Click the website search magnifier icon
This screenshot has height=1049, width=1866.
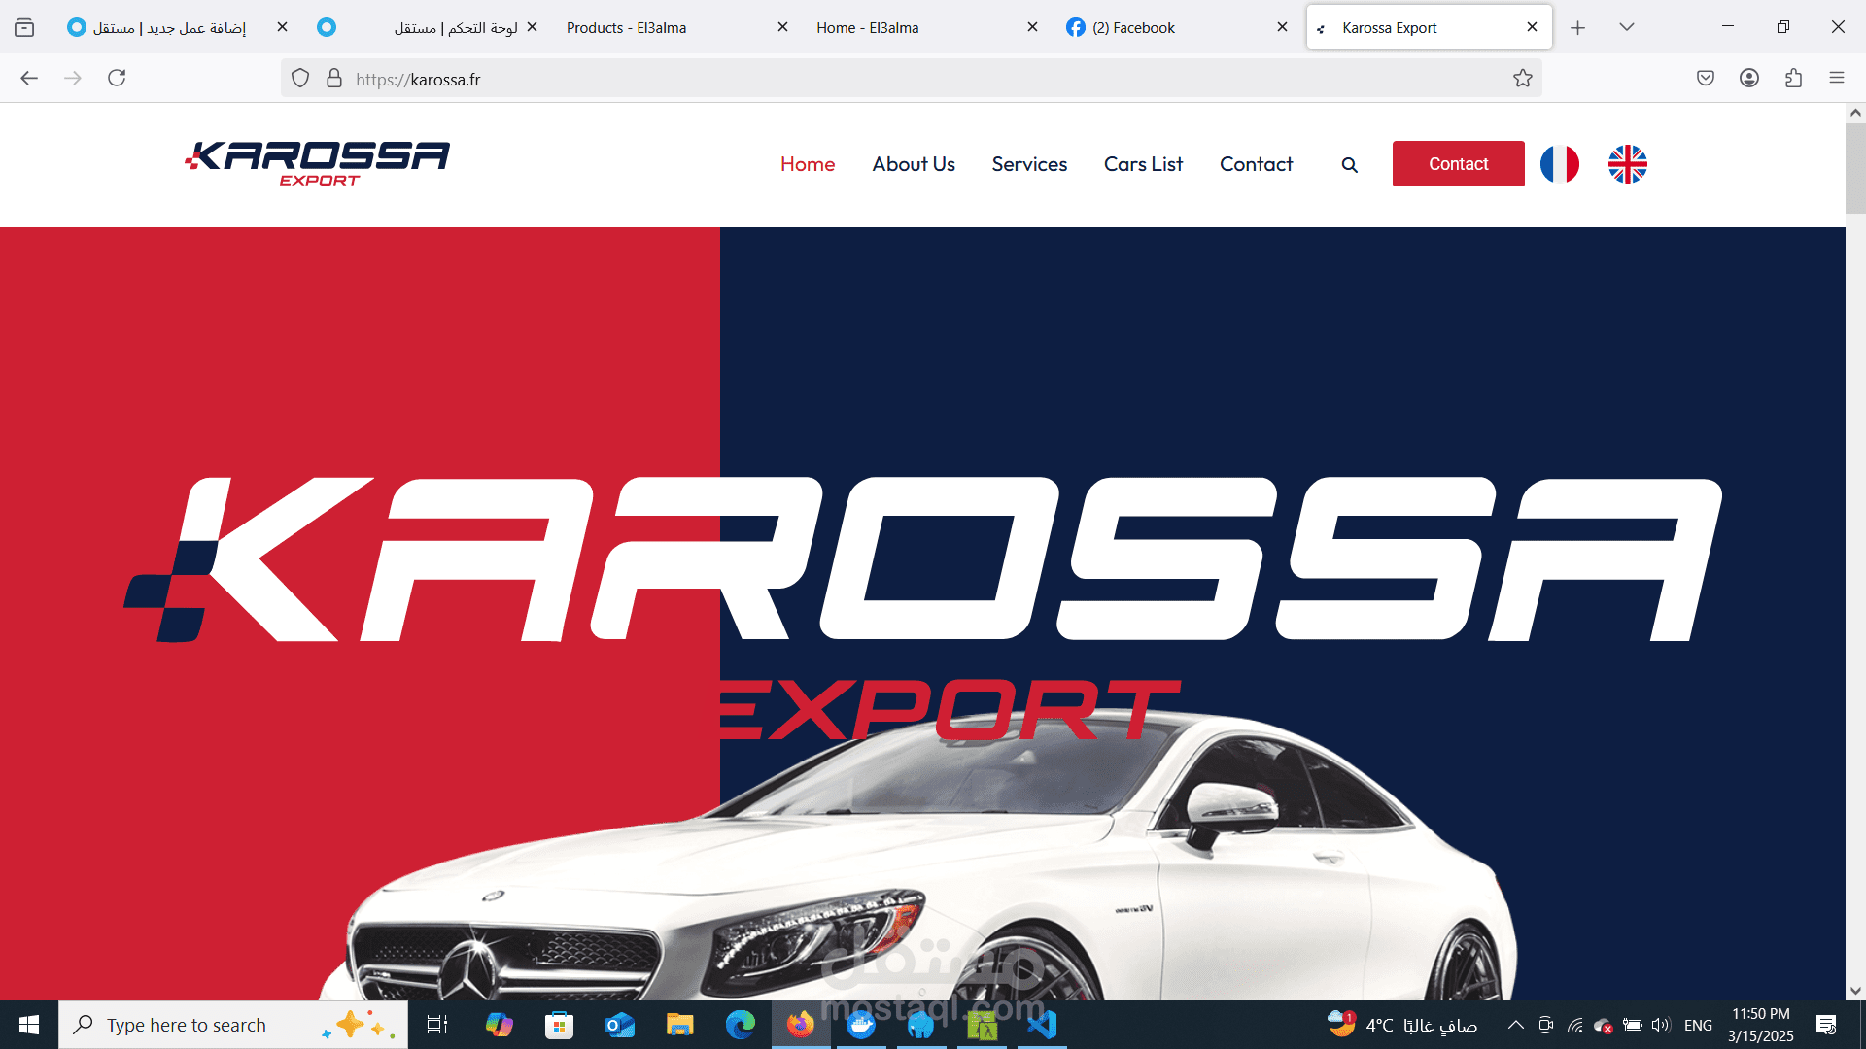coord(1349,165)
